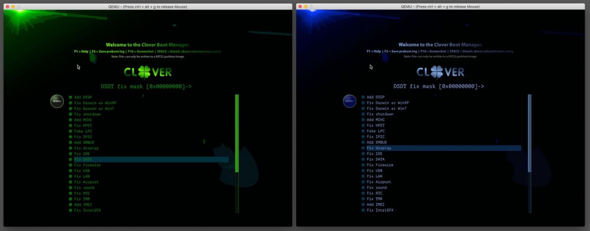Check Fix shutdown in the blue window
This screenshot has height=231, width=590.
point(363,114)
